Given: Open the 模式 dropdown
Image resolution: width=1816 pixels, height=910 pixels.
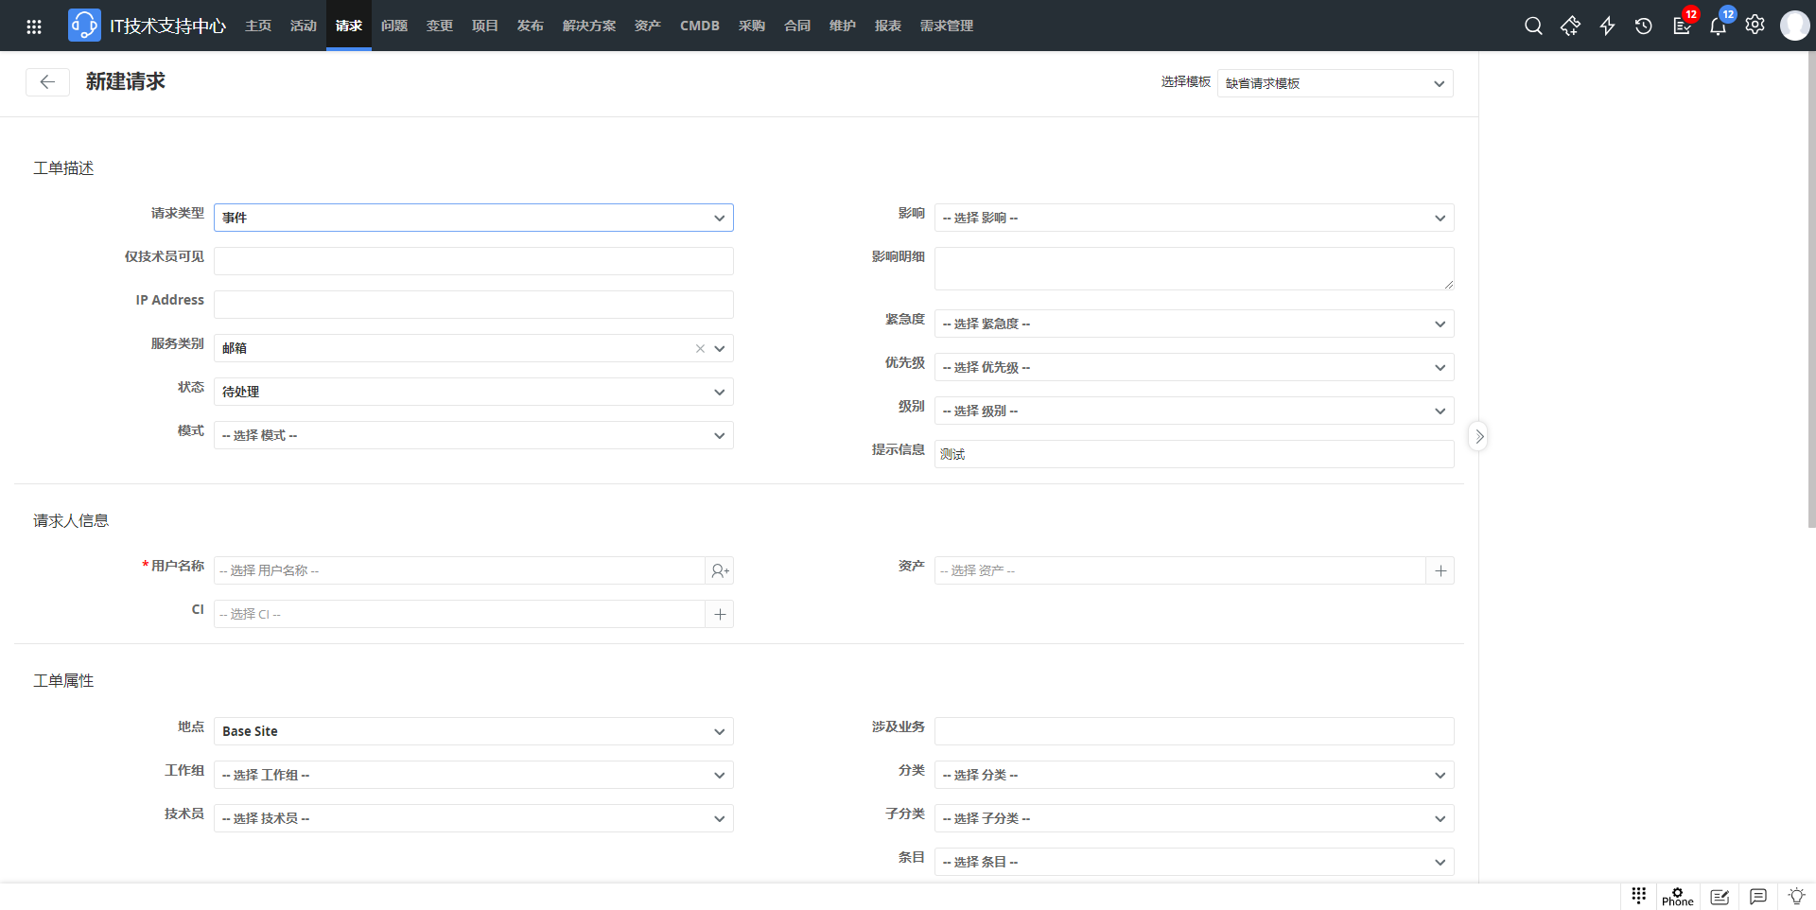Looking at the screenshot, I should pyautogui.click(x=474, y=435).
